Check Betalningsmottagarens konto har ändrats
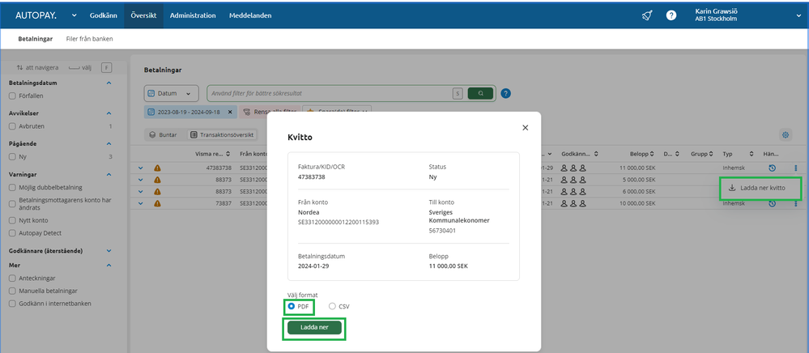 (12, 203)
